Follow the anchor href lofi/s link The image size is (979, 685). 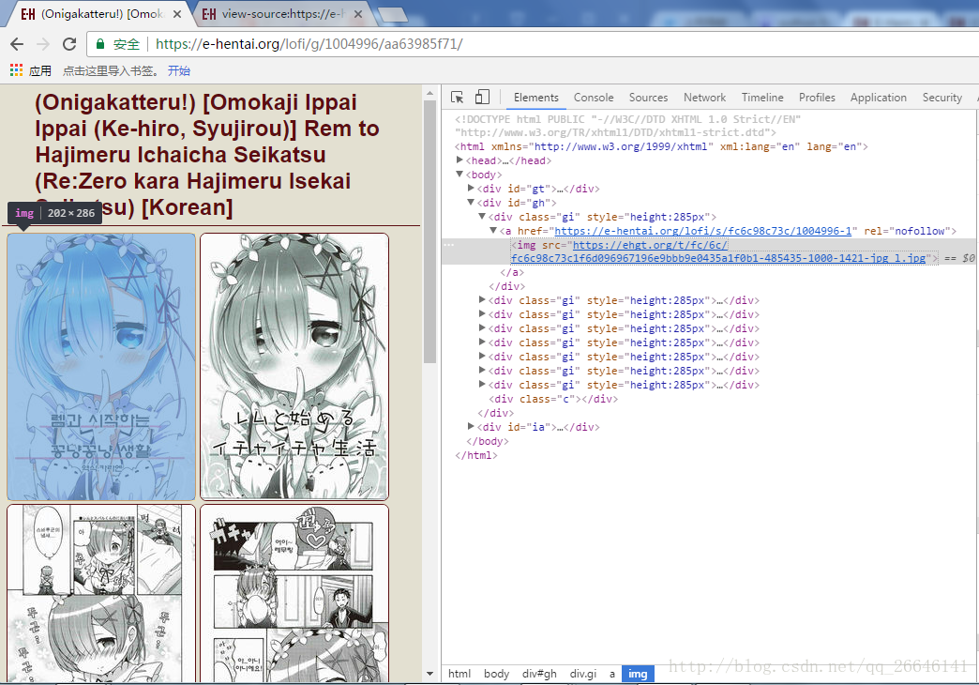coord(703,231)
